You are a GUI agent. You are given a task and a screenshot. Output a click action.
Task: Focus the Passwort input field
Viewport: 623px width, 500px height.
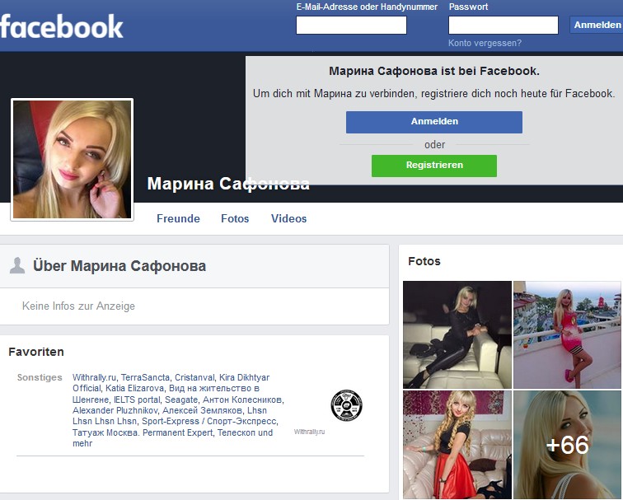point(504,25)
